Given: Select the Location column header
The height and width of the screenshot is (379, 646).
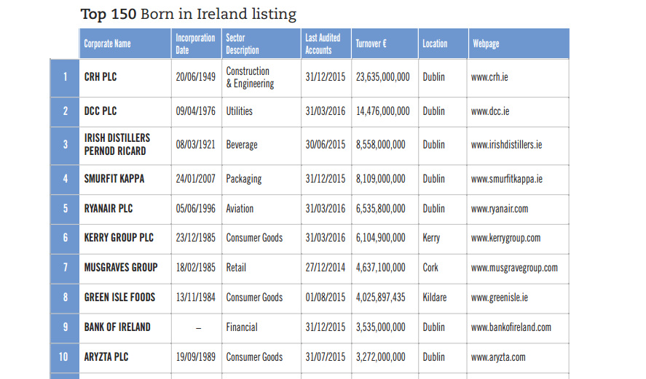Looking at the screenshot, I should (x=435, y=44).
